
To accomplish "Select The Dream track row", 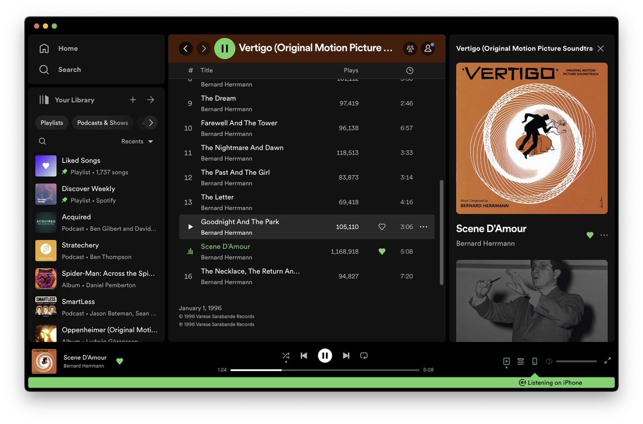I will click(x=306, y=103).
